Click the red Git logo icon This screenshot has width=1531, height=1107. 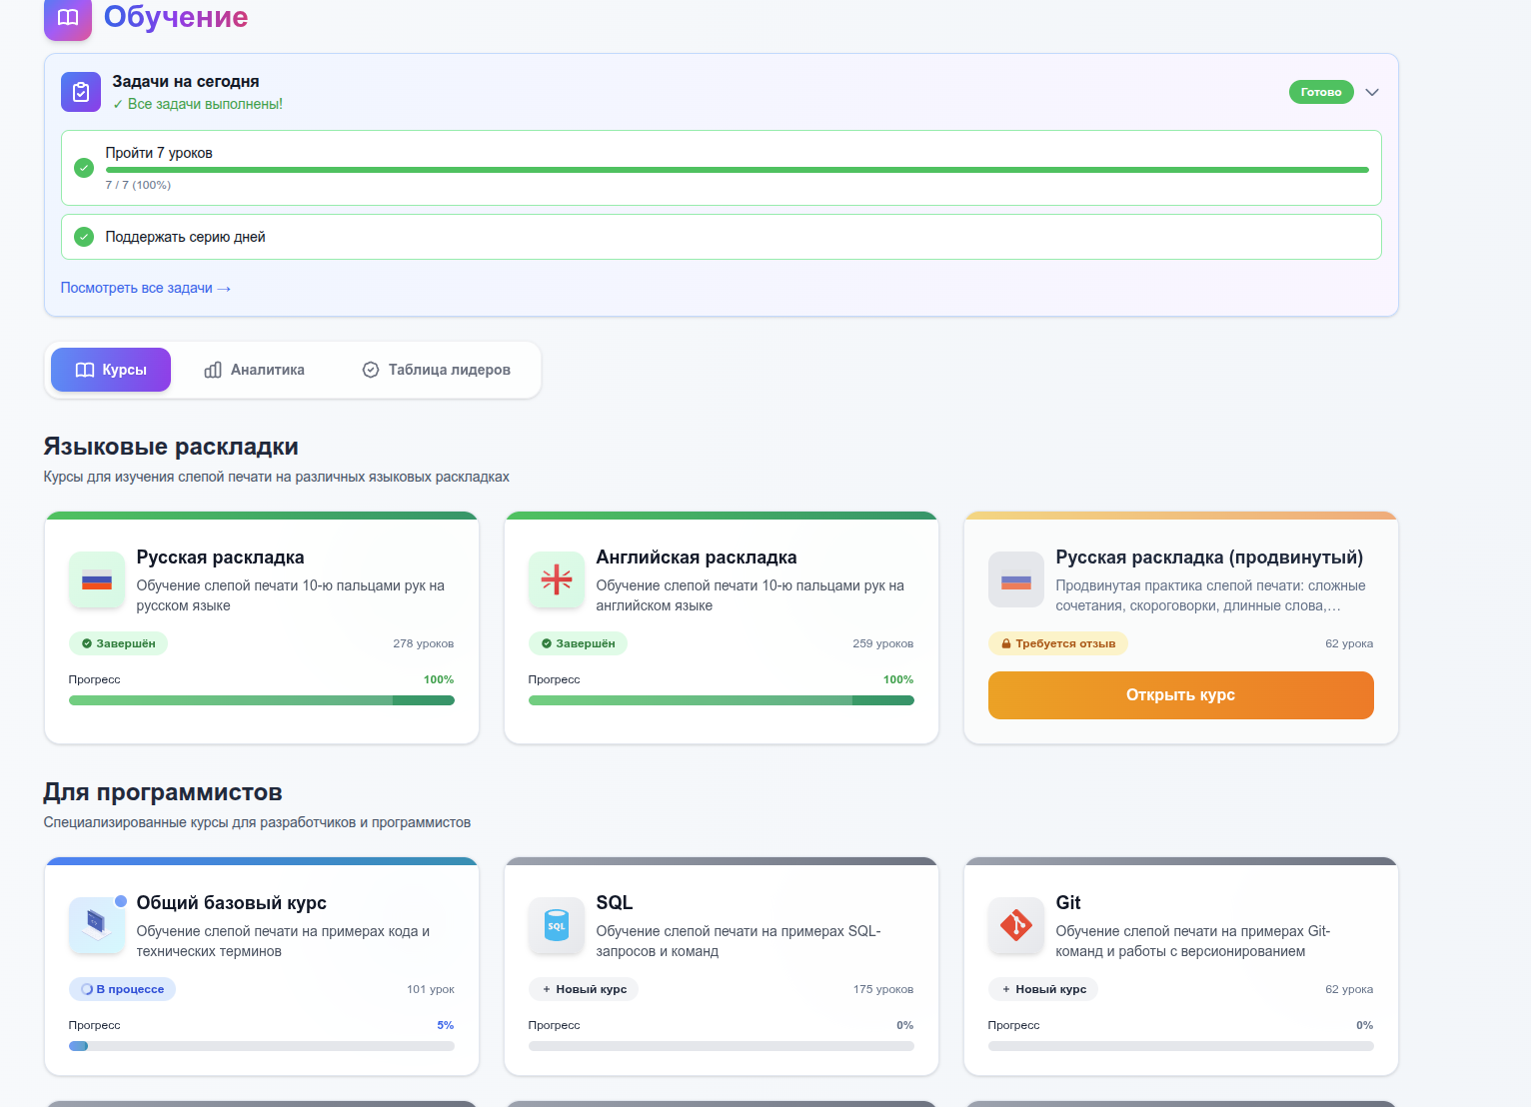[1016, 926]
